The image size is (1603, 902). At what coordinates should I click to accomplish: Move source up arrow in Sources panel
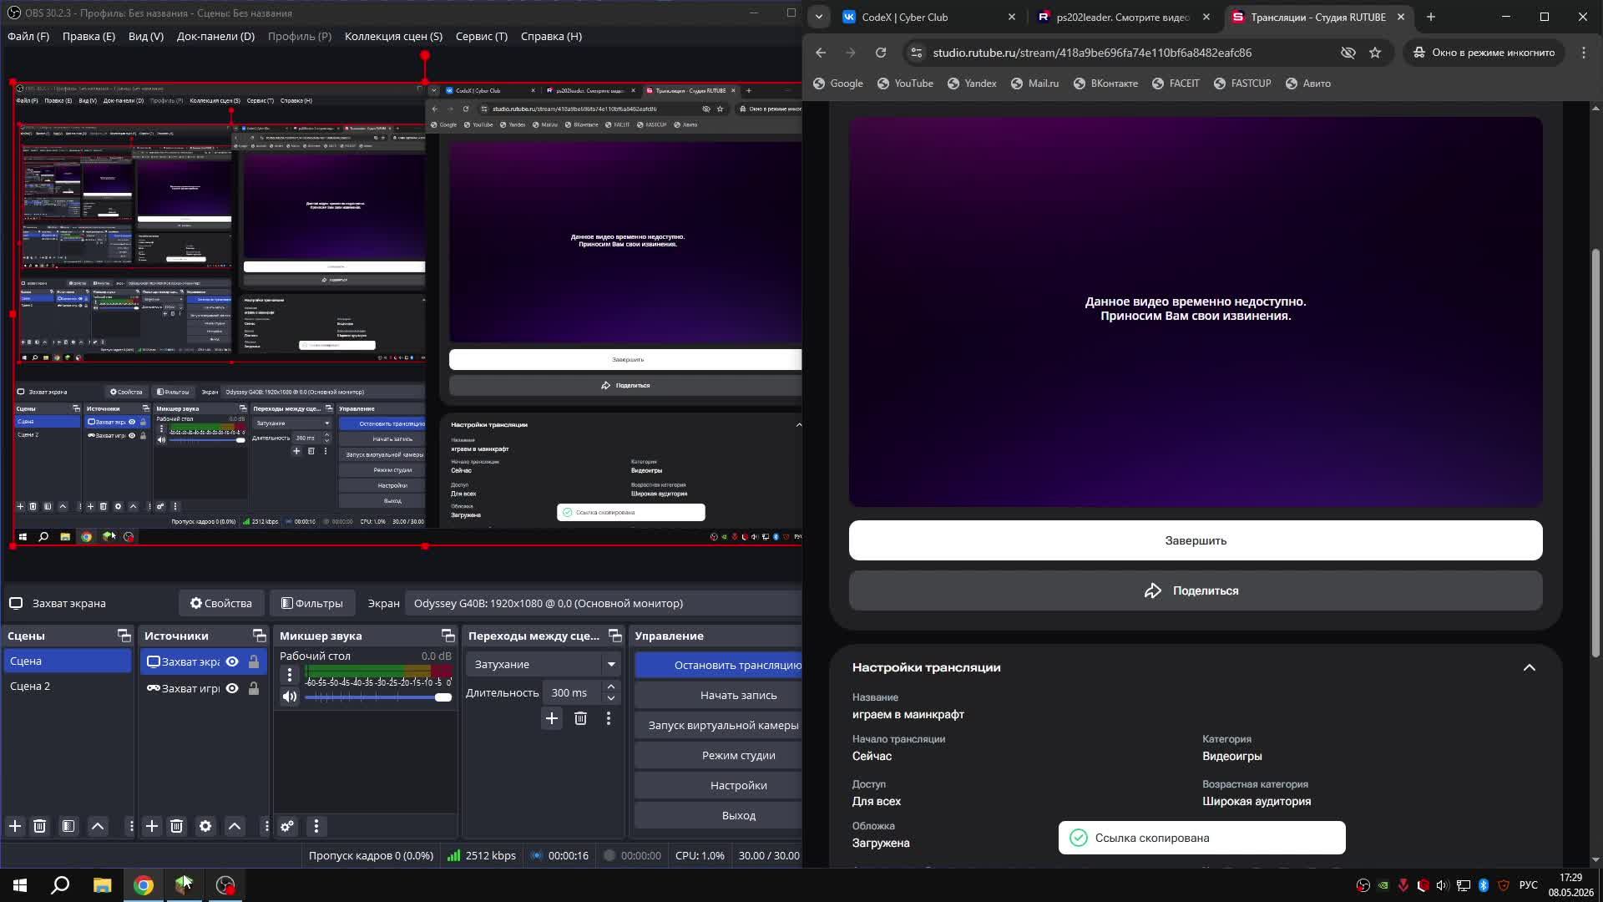tap(235, 826)
